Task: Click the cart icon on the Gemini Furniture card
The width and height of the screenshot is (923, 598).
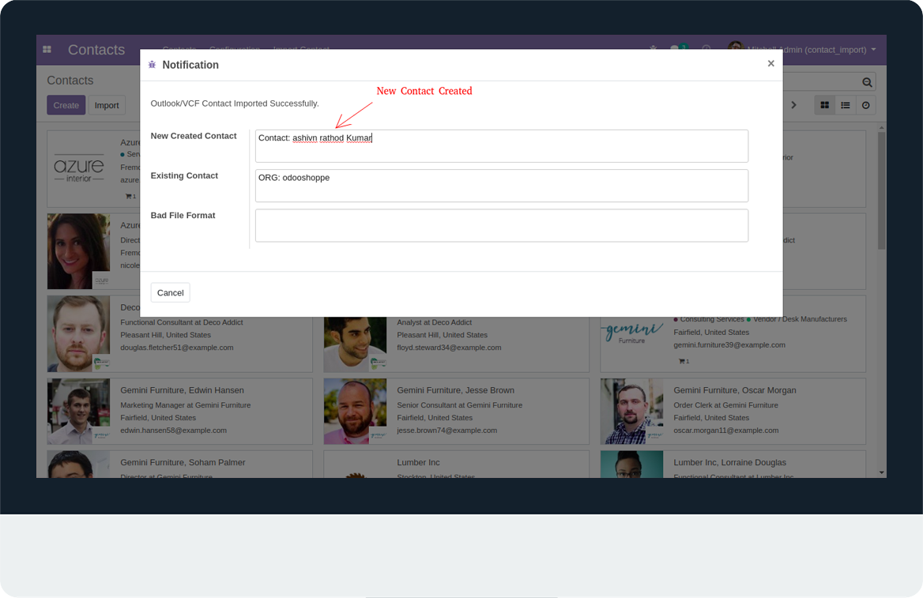Action: point(684,361)
